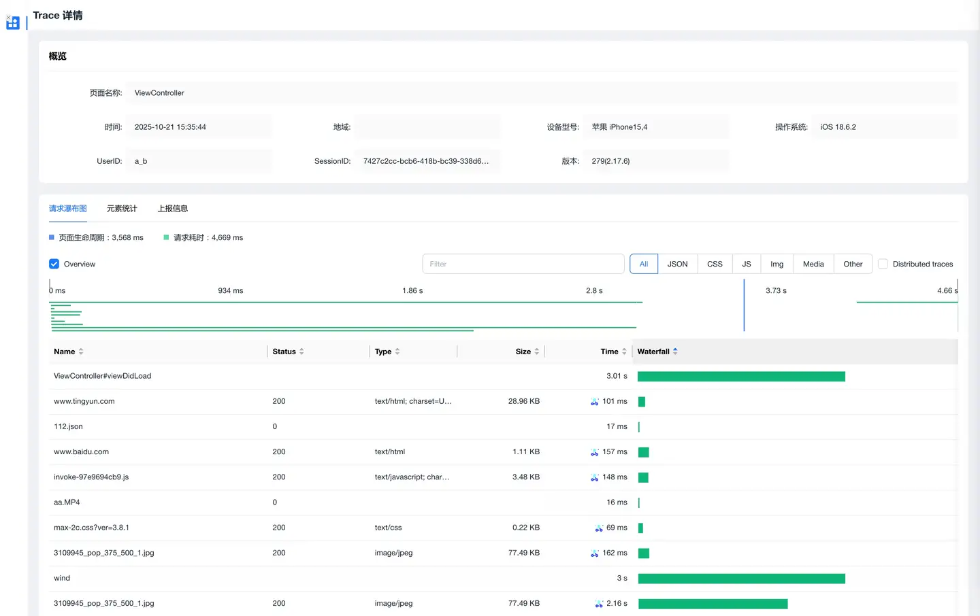This screenshot has height=616, width=980.
Task: Select the JSON filter option
Action: pos(677,264)
